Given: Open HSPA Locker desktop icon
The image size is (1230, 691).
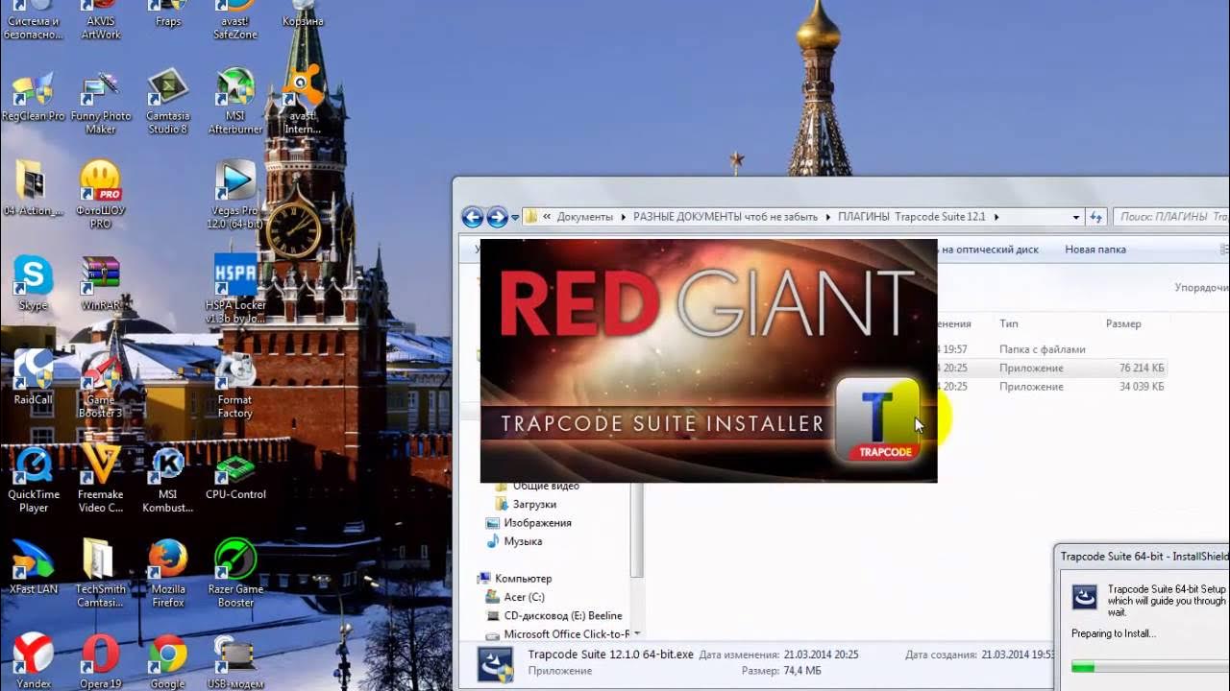Looking at the screenshot, I should click(235, 289).
